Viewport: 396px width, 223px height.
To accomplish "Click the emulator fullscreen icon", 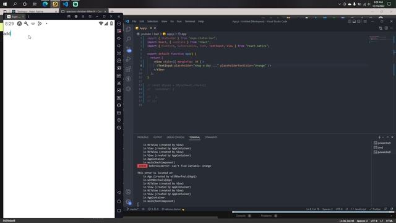I will 119,53.
